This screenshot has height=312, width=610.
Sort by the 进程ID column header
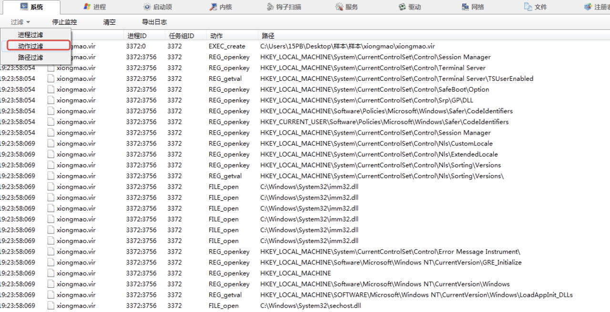[x=137, y=36]
